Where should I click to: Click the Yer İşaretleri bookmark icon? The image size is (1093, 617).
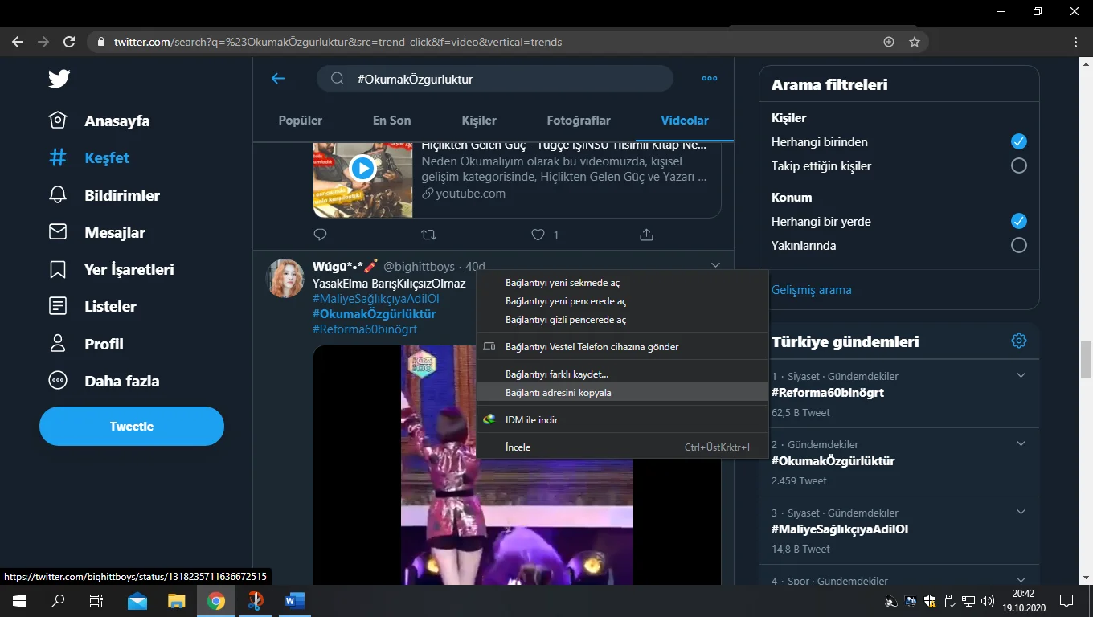tap(58, 269)
